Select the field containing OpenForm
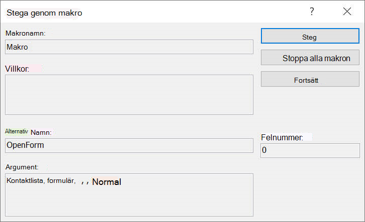 129,145
